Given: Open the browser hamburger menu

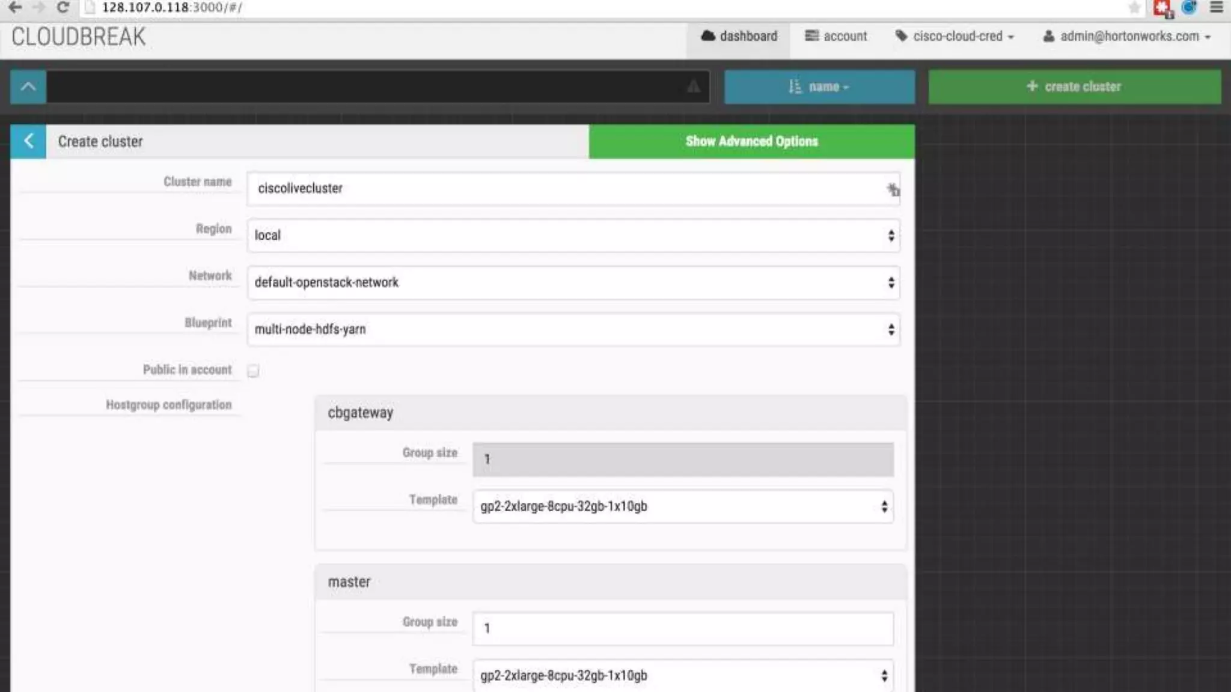Looking at the screenshot, I should tap(1216, 7).
